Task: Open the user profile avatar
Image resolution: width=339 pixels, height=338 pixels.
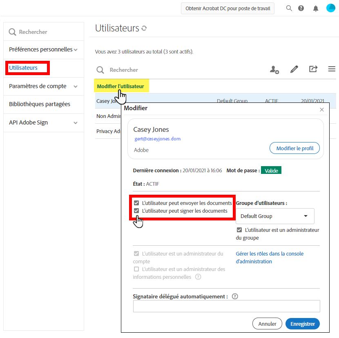Action: (x=330, y=8)
